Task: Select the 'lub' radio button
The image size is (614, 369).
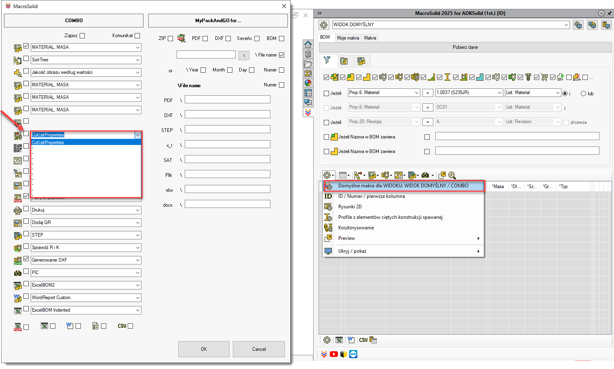Action: coord(583,93)
